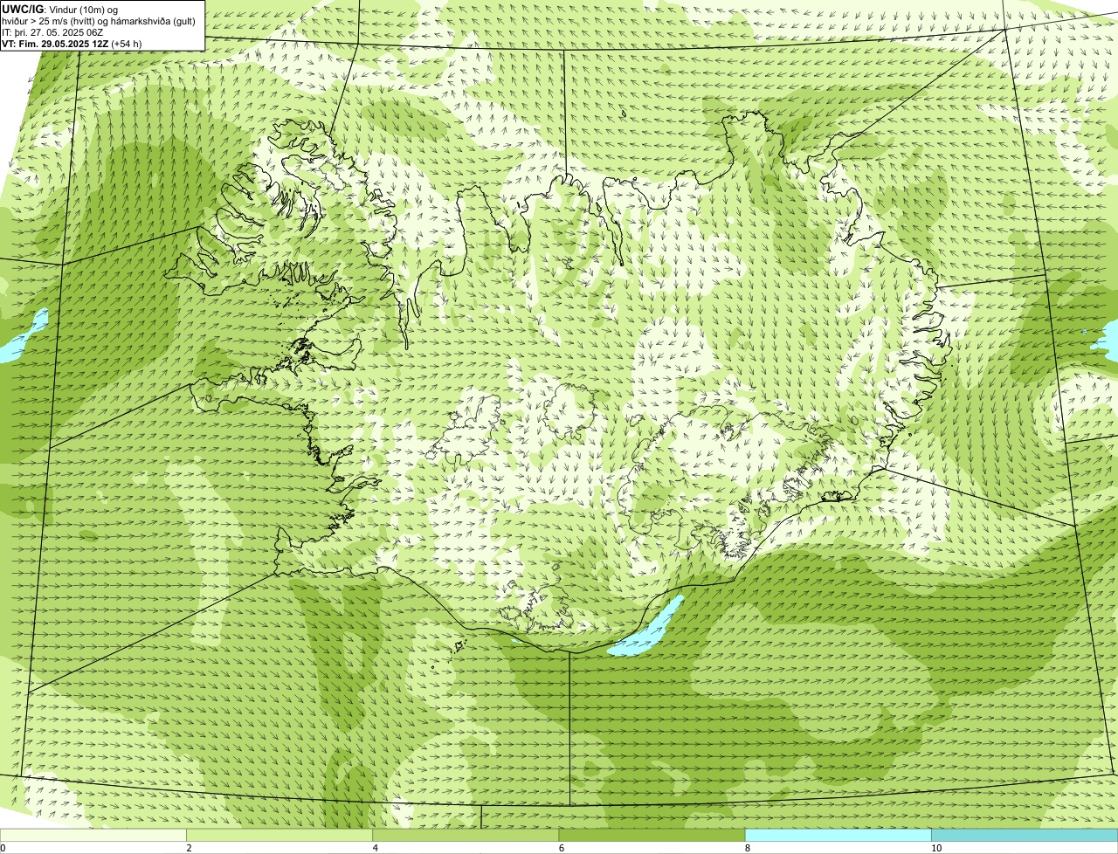Image resolution: width=1118 pixels, height=854 pixels.
Task: Click the legend label '10'
Action: tap(936, 848)
